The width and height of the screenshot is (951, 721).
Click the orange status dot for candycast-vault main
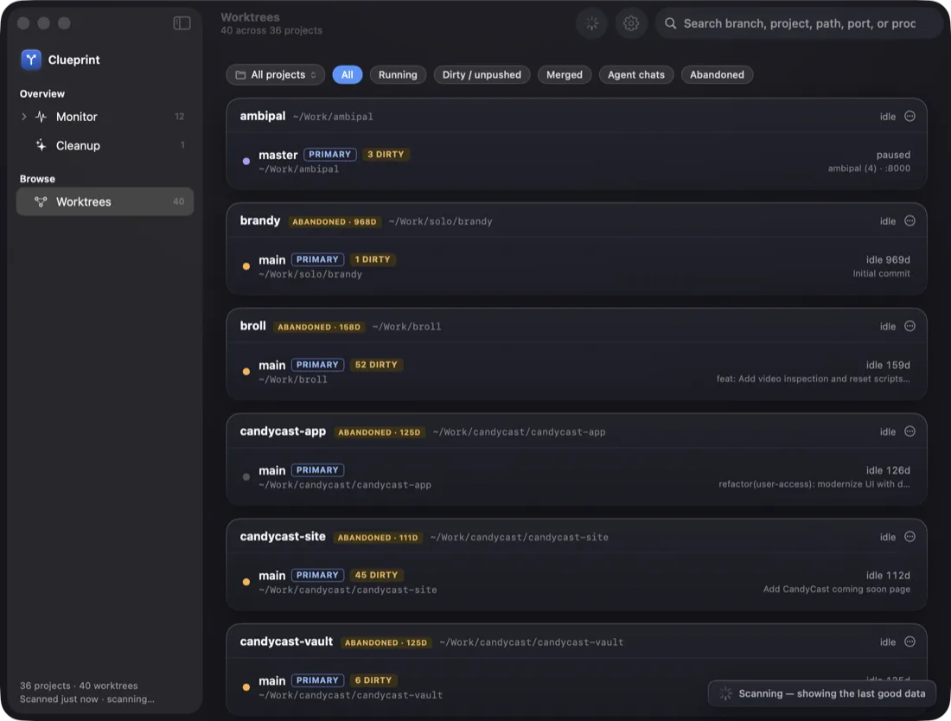246,687
